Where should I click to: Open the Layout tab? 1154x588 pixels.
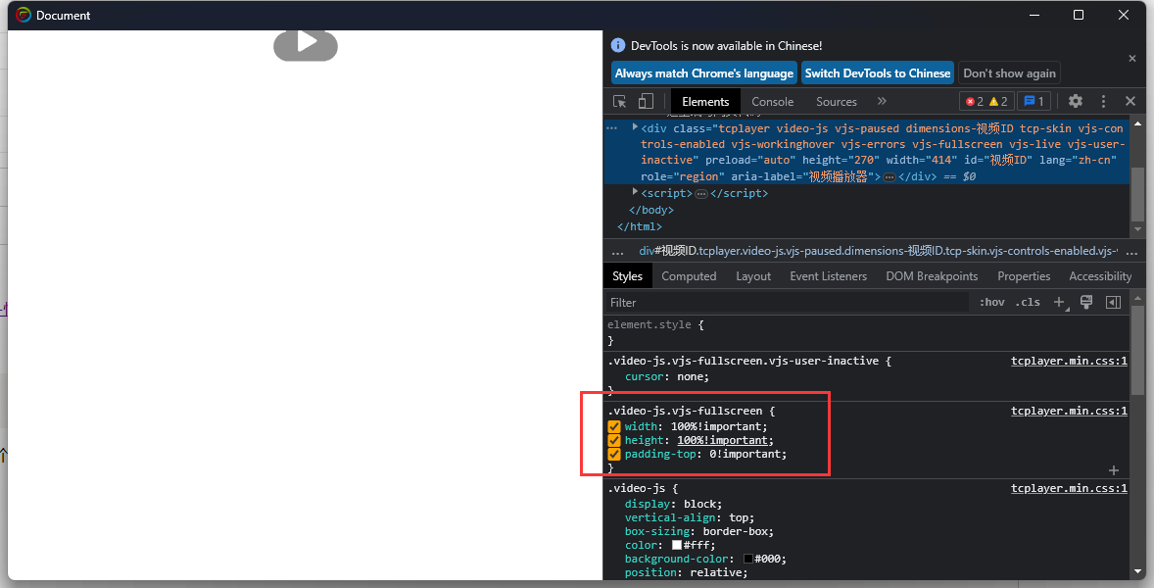(x=753, y=276)
